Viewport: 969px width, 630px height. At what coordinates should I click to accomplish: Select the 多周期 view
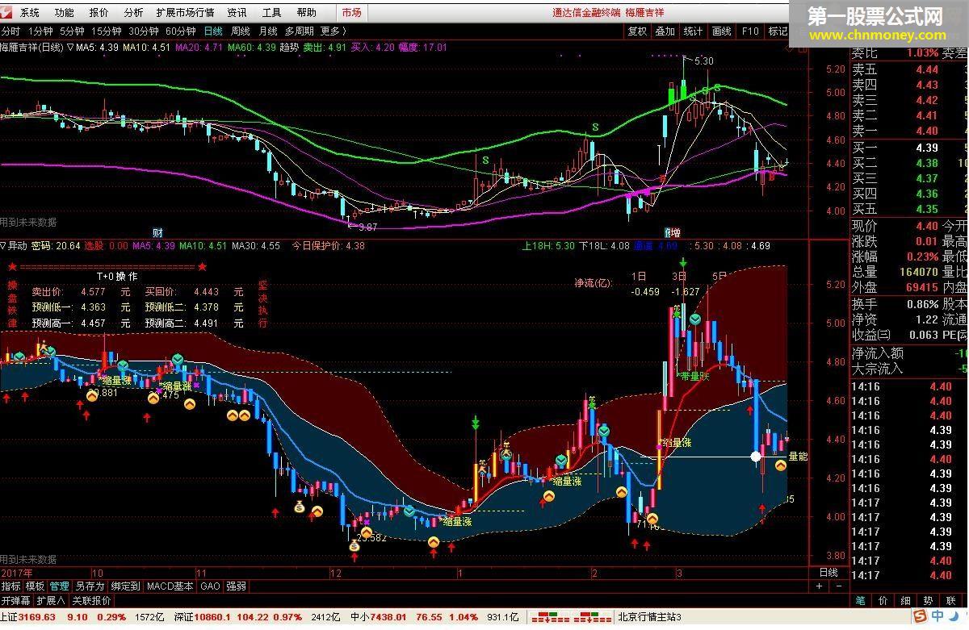(x=299, y=31)
